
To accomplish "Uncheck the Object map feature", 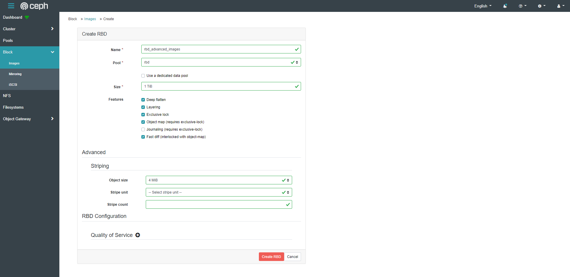I will [x=143, y=122].
